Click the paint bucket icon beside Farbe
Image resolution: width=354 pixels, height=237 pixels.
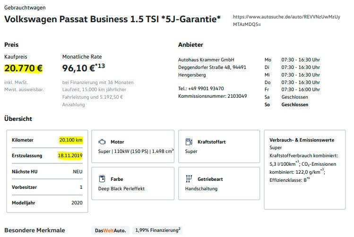point(102,179)
